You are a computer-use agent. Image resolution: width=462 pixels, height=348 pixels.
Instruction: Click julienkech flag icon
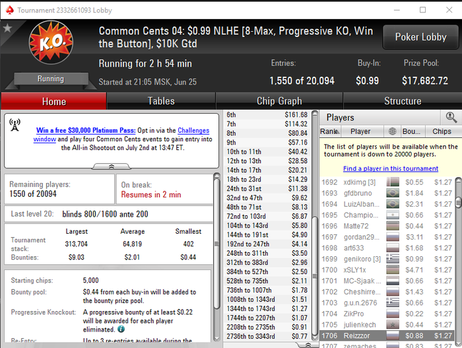tap(393, 325)
